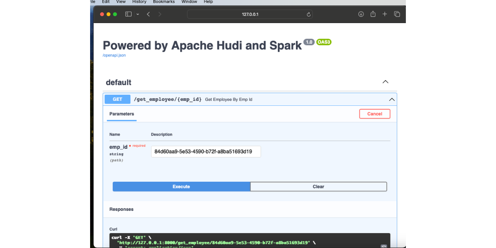
Task: Open the sidebar dropdown chevron in toolbar
Action: click(x=138, y=14)
